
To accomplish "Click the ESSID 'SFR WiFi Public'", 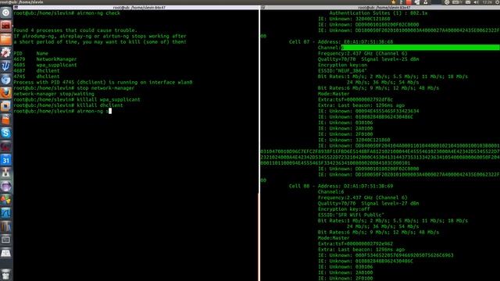I will click(x=351, y=215).
